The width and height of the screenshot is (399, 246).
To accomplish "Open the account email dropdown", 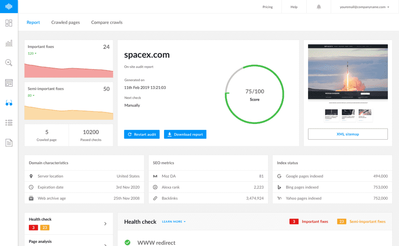I will click(365, 7).
